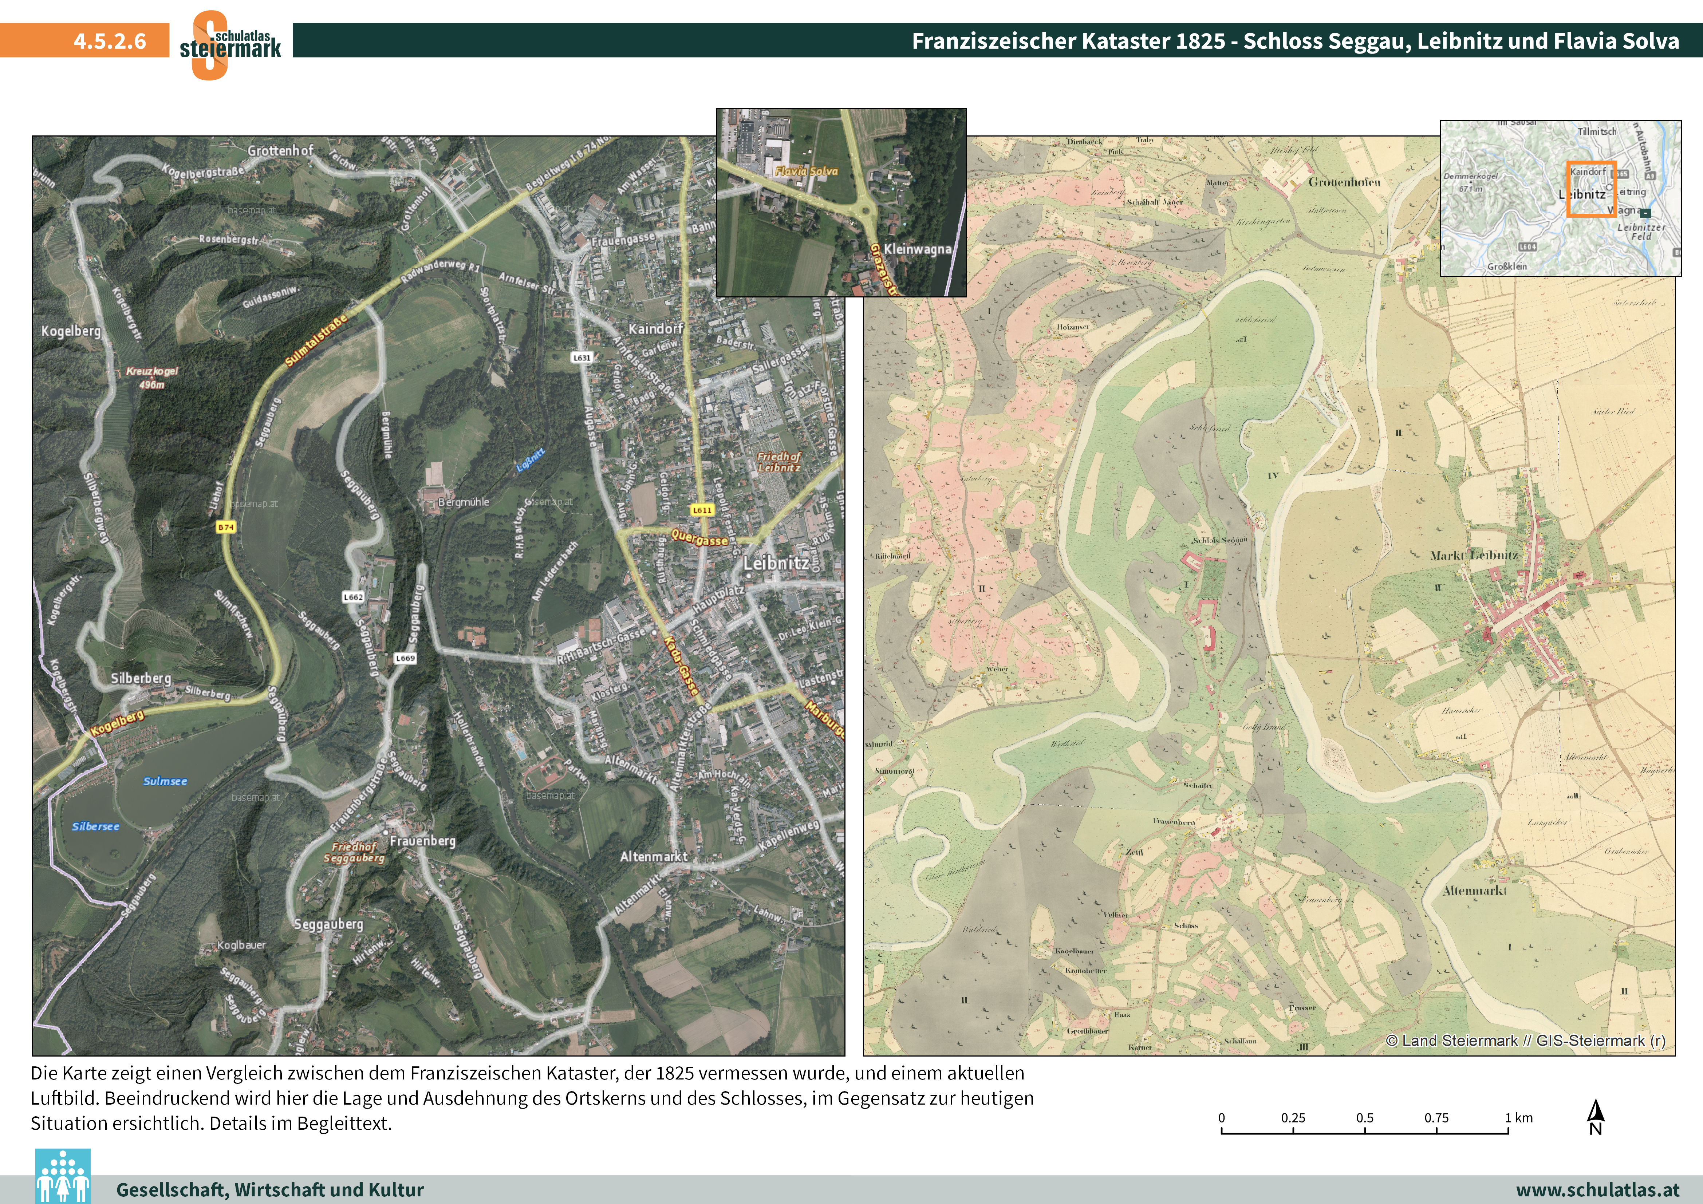1703x1204 pixels.
Task: Click the L669 road shield marker
Action: pyautogui.click(x=405, y=658)
